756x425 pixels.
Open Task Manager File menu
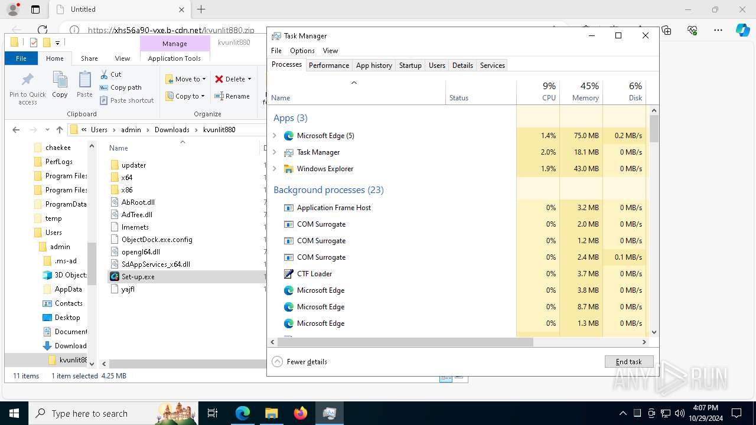276,51
